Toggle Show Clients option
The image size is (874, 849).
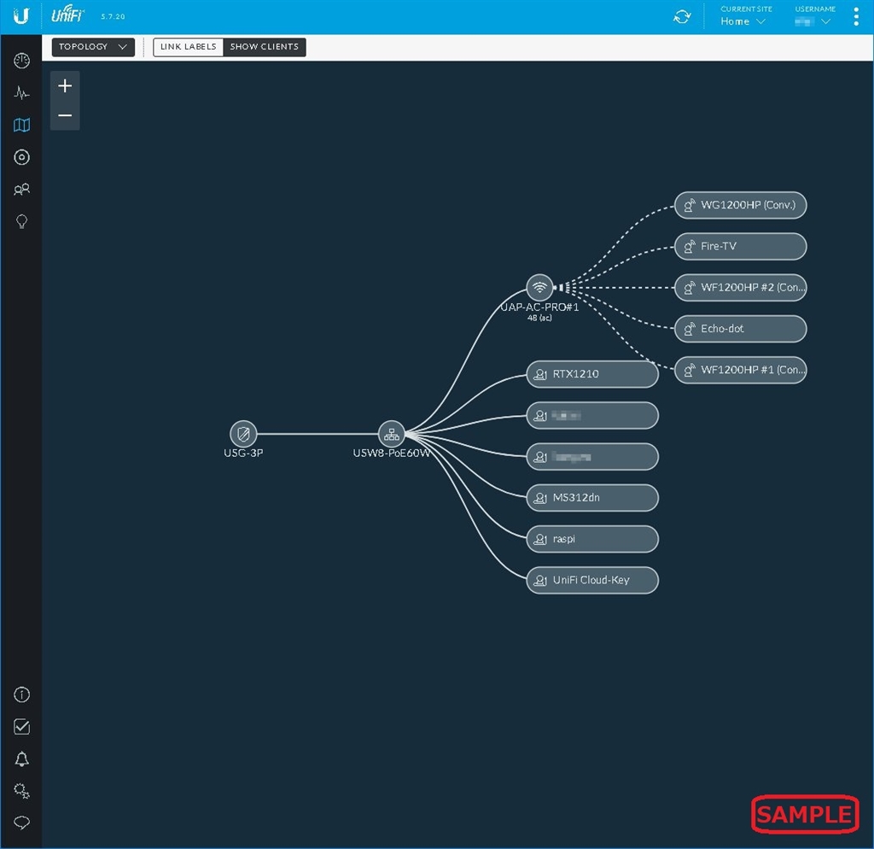coord(265,47)
